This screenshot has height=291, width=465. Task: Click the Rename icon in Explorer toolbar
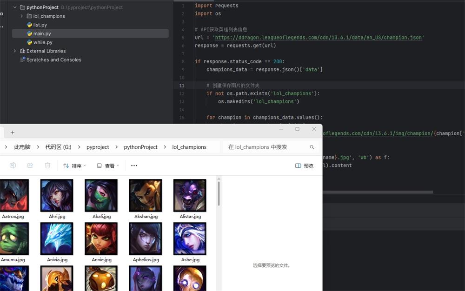(13, 165)
